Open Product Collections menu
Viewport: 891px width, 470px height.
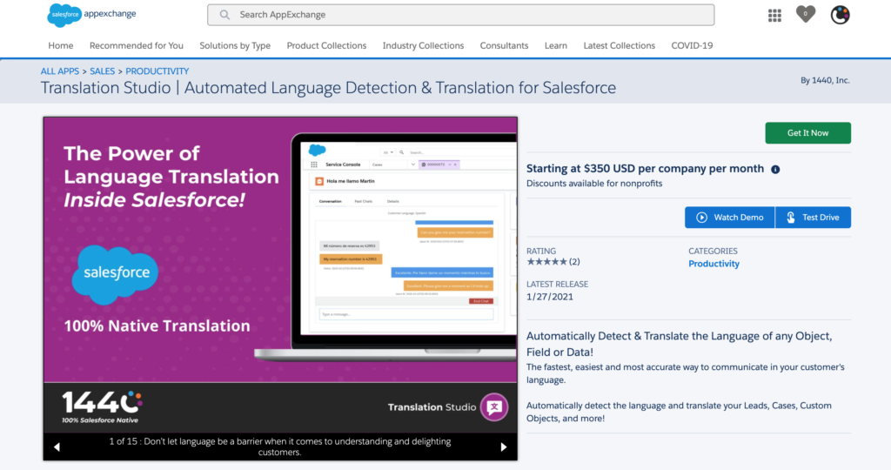[326, 45]
